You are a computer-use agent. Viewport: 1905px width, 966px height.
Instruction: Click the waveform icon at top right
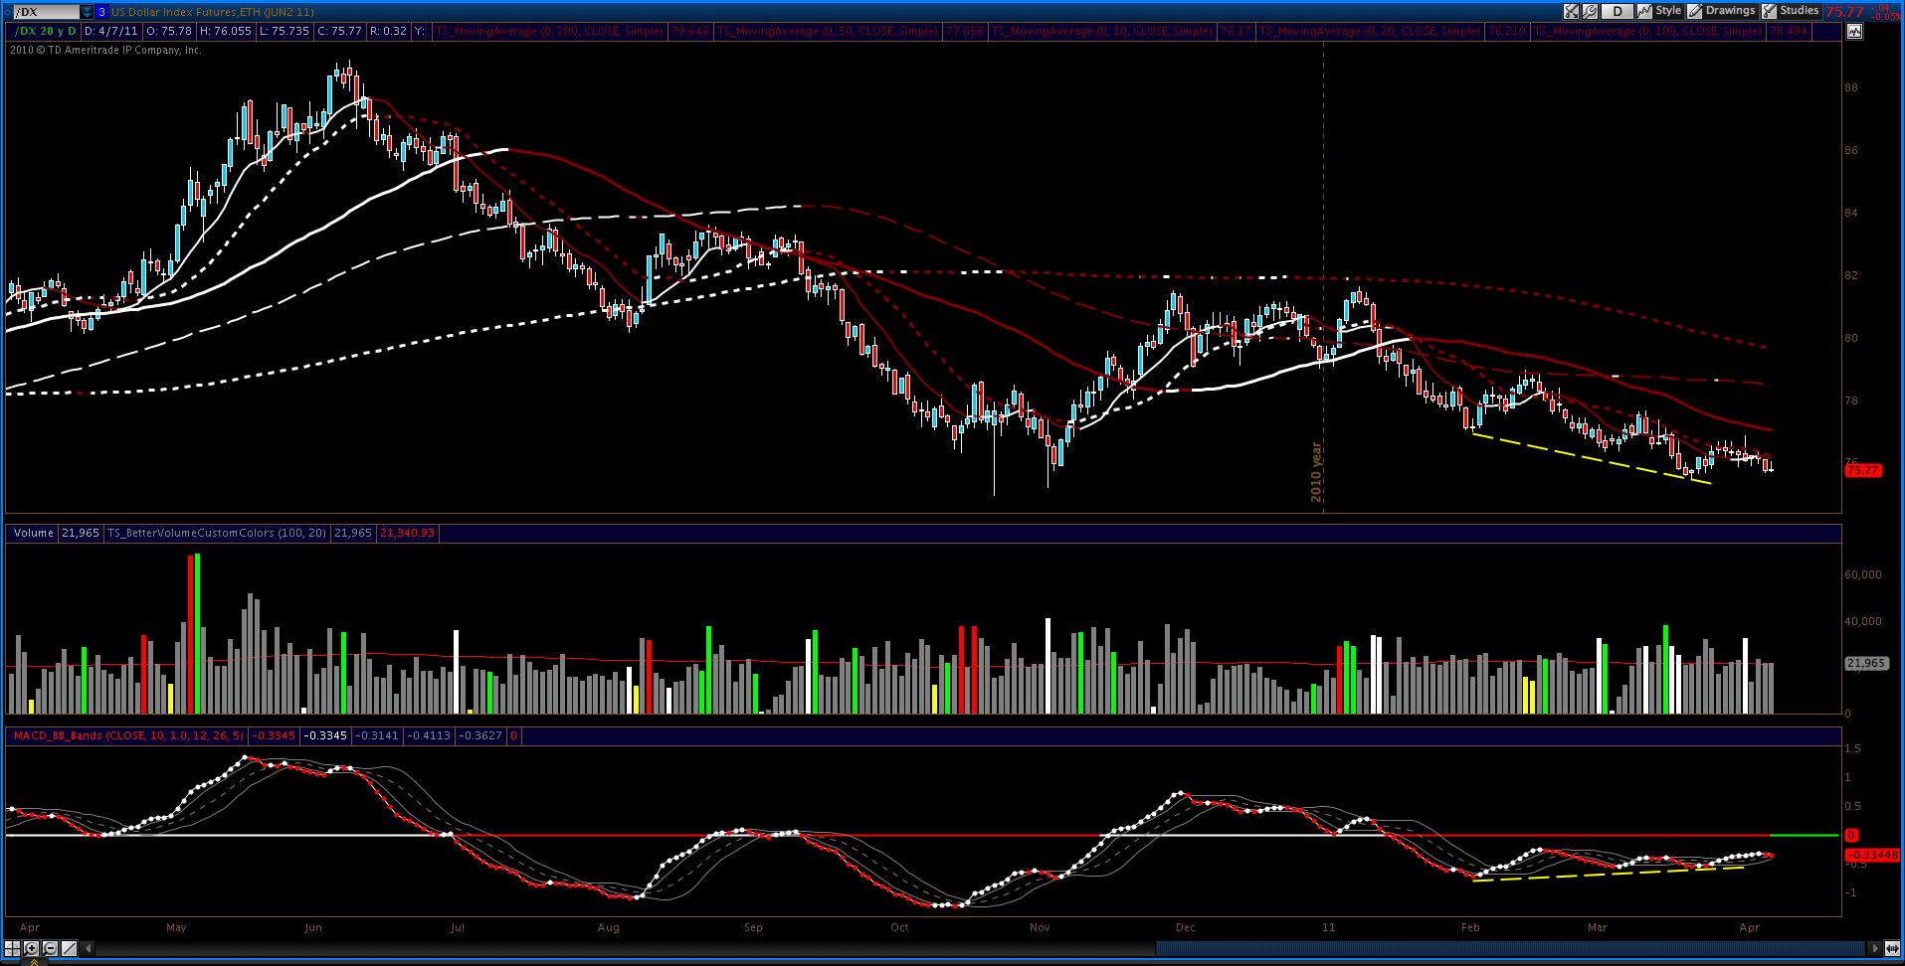tap(1854, 31)
